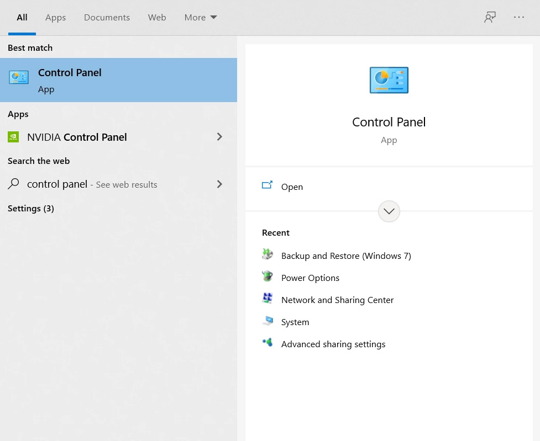Select the All search tab
The width and height of the screenshot is (540, 441).
(x=22, y=18)
